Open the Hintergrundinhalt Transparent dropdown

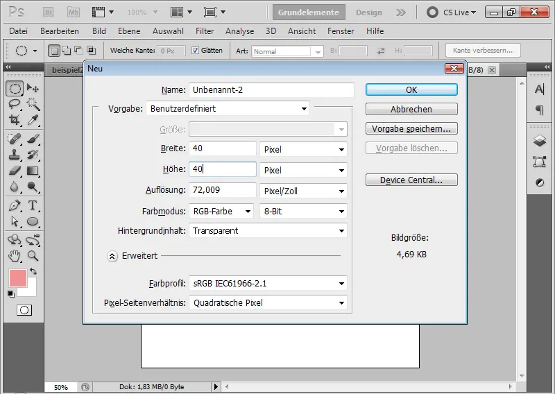click(268, 231)
